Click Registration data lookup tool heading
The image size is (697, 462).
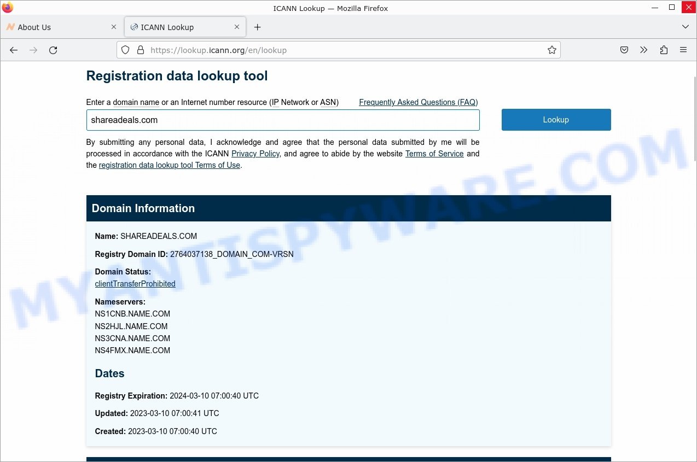click(177, 76)
